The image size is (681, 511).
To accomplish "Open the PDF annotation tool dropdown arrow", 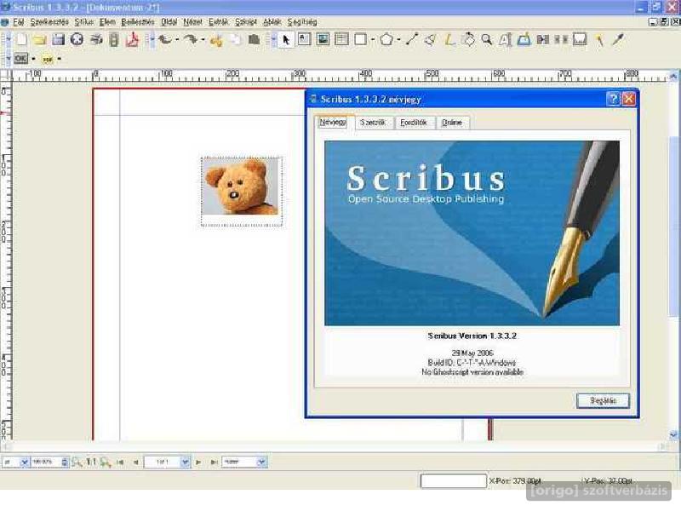I will 59,59.
